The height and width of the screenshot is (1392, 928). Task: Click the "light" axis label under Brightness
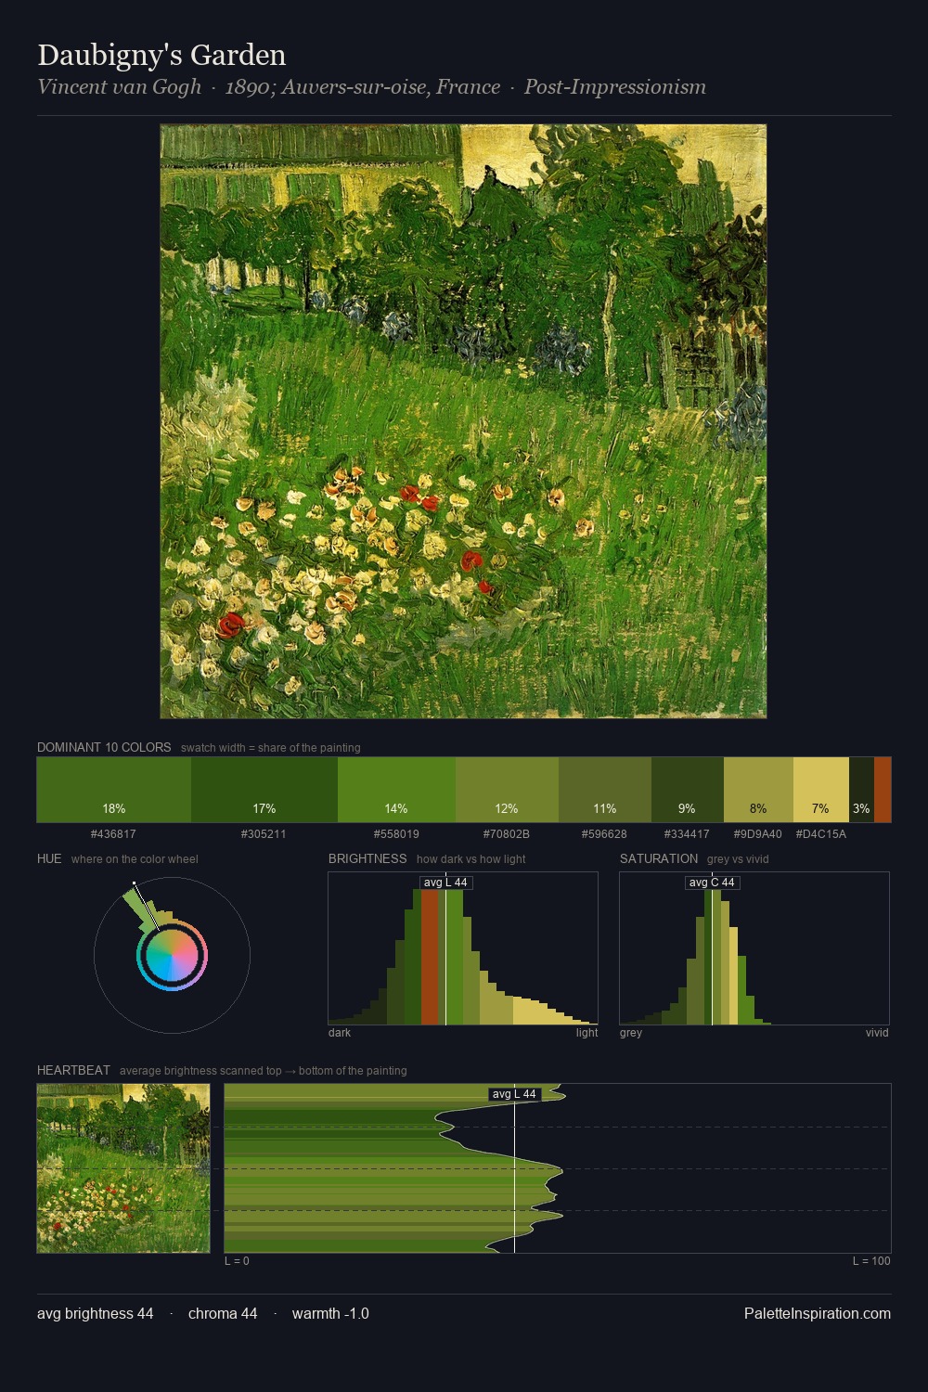point(586,1033)
